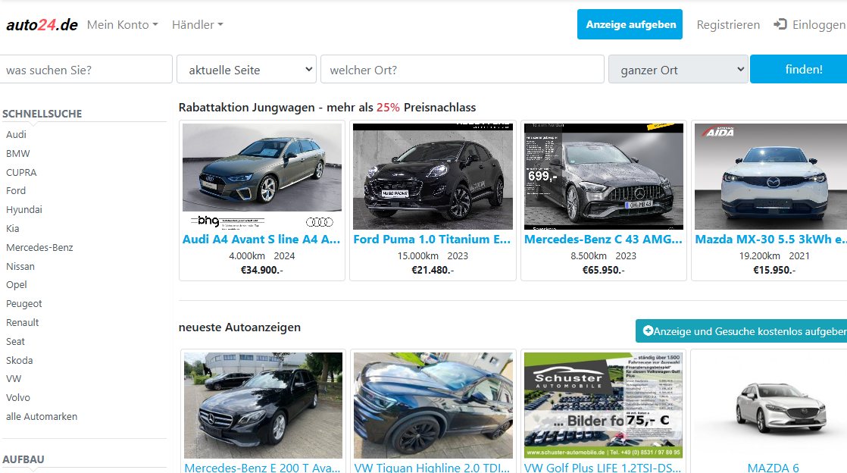Select Hyundai in Schnellsuche
Viewport: 847px width, 473px height.
[x=23, y=210]
